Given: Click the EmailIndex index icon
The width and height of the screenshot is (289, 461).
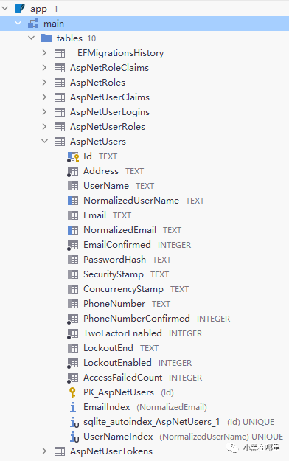Looking at the screenshot, I should pos(72,407).
